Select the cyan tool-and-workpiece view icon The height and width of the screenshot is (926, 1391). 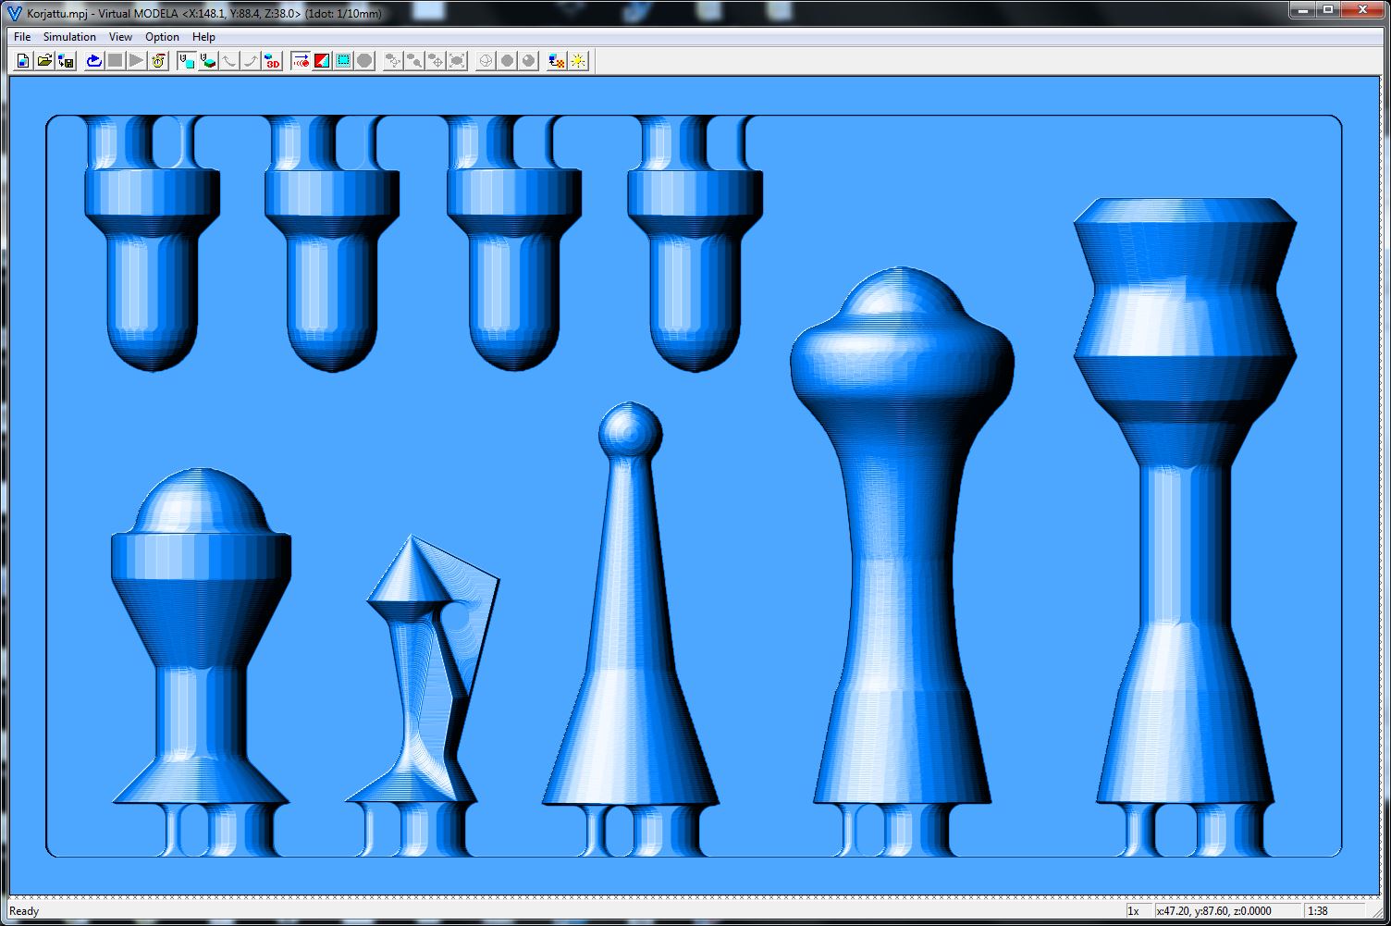187,61
